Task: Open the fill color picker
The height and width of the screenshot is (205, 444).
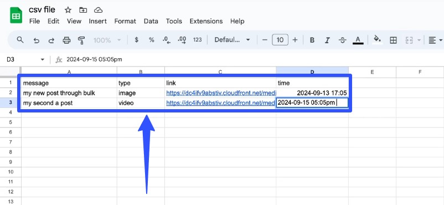Action: (377, 40)
